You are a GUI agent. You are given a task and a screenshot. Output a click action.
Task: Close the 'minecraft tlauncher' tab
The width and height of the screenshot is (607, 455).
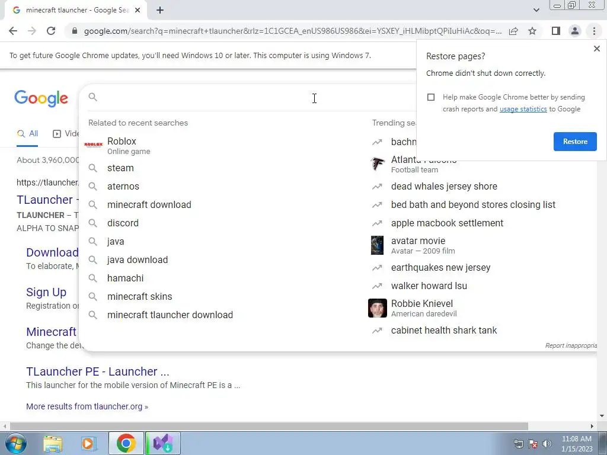138,10
